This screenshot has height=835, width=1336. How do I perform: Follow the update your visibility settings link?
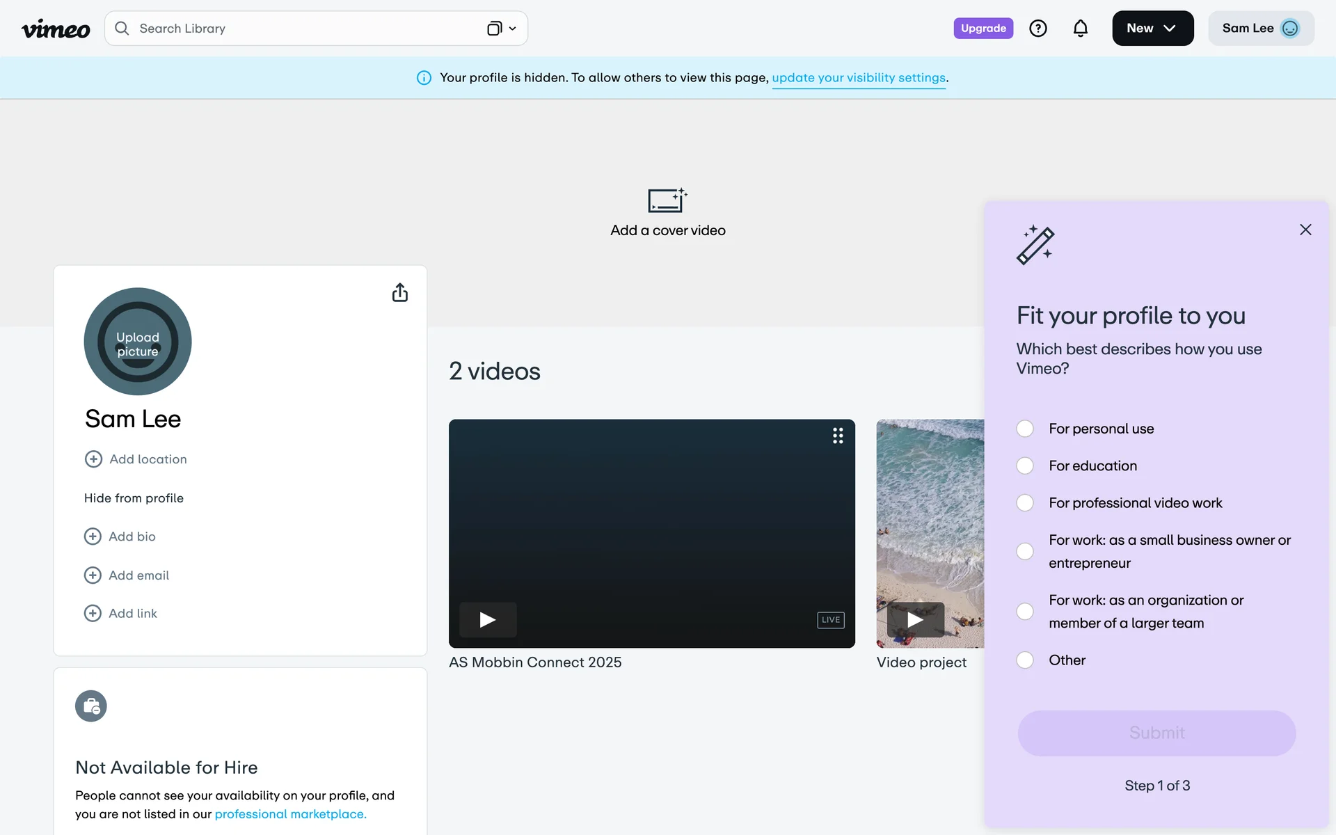[x=858, y=78]
